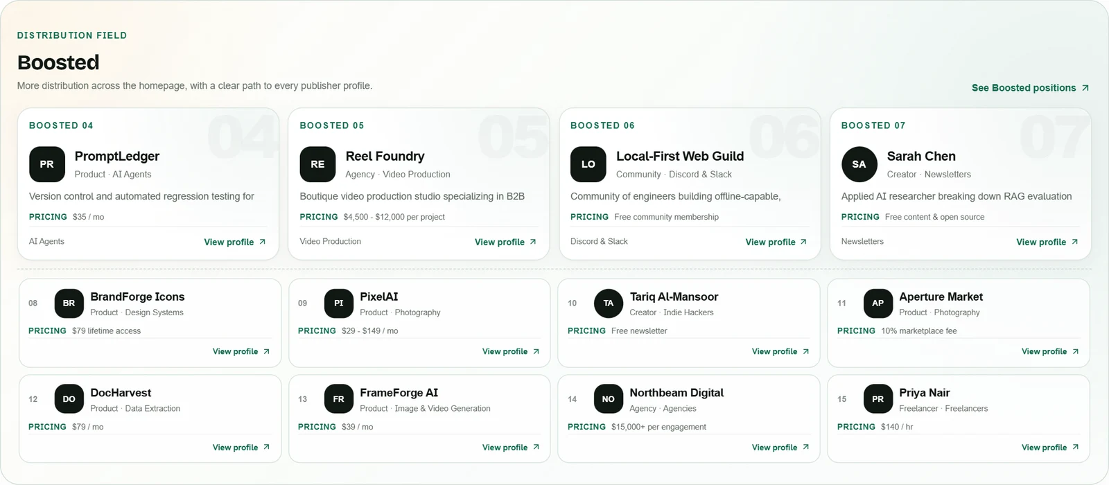Click the Reel Foundry title

click(x=385, y=157)
